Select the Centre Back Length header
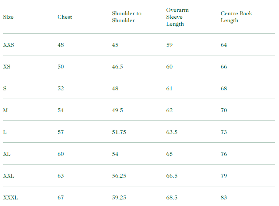 coord(236,17)
